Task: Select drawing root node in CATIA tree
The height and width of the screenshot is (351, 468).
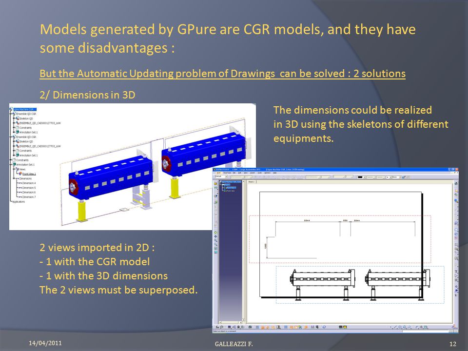Action: (x=231, y=182)
